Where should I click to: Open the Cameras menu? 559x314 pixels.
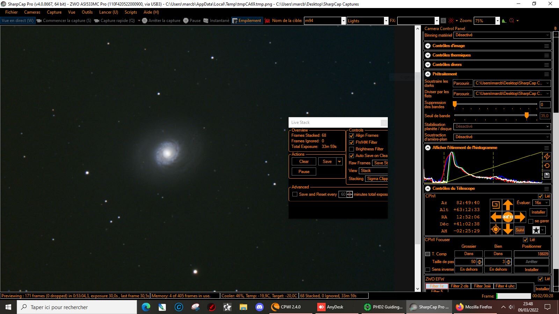point(32,12)
